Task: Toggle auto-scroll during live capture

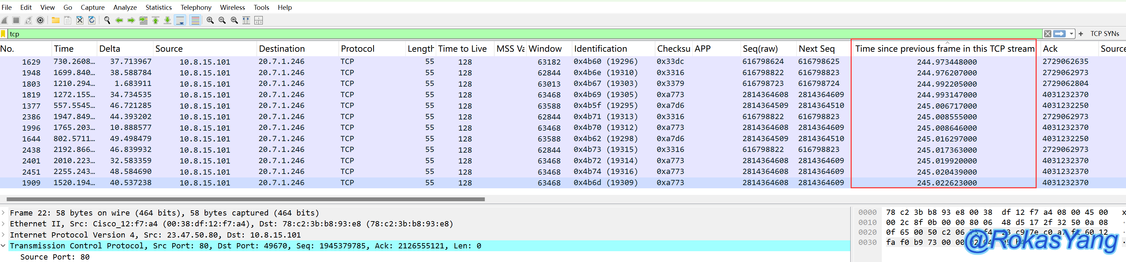Action: click(x=180, y=20)
